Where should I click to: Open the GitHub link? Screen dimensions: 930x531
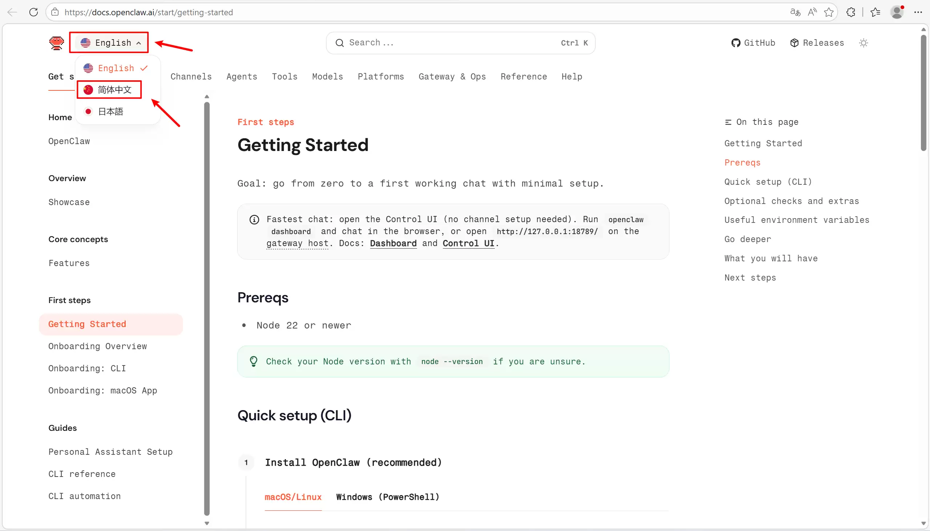coord(753,43)
